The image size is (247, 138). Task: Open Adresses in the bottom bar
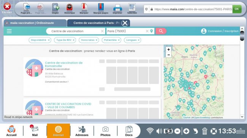(x=82, y=131)
